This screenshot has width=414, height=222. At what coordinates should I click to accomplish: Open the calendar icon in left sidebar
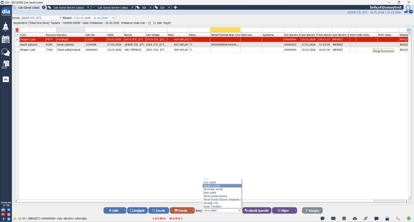click(6, 39)
